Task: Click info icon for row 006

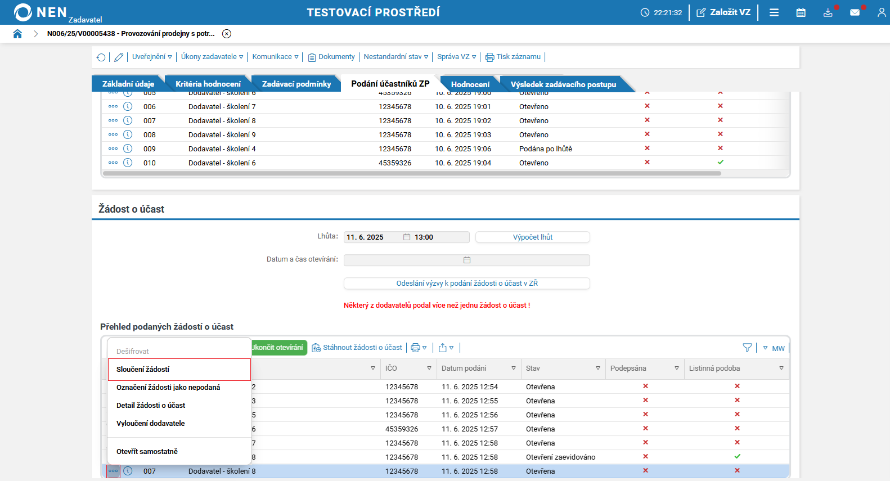Action: [x=128, y=106]
